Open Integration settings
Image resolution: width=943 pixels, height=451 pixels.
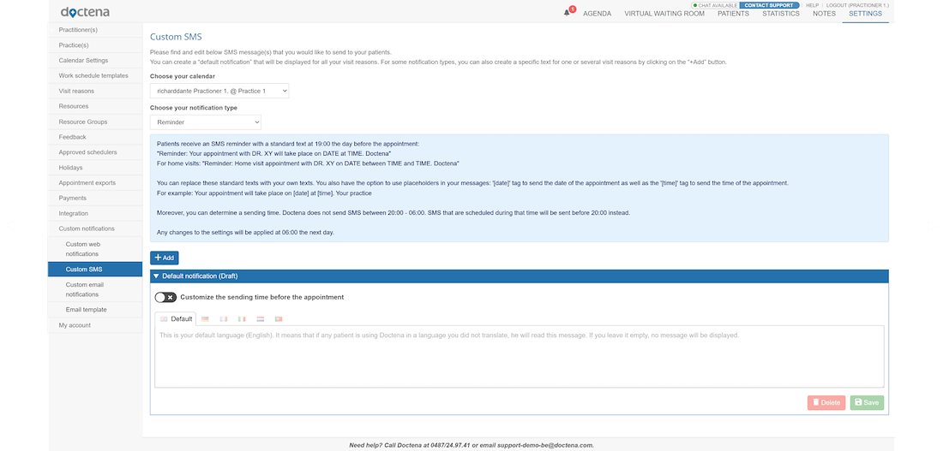tap(95, 213)
